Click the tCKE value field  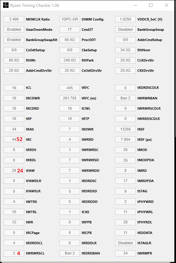point(70,212)
